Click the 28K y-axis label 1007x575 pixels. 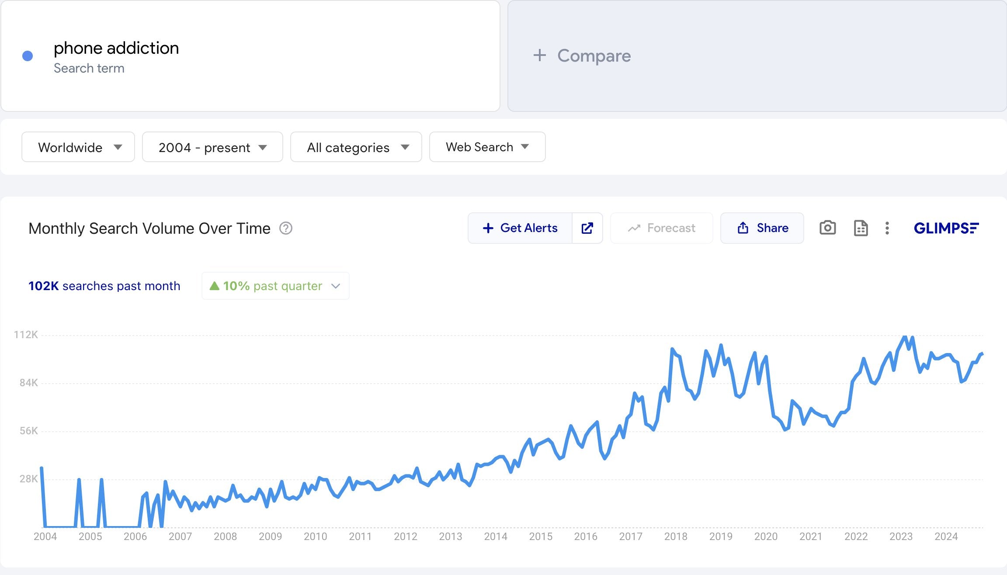[28, 479]
